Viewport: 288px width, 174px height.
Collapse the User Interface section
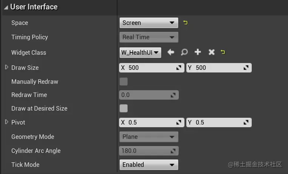pyautogui.click(x=6, y=7)
